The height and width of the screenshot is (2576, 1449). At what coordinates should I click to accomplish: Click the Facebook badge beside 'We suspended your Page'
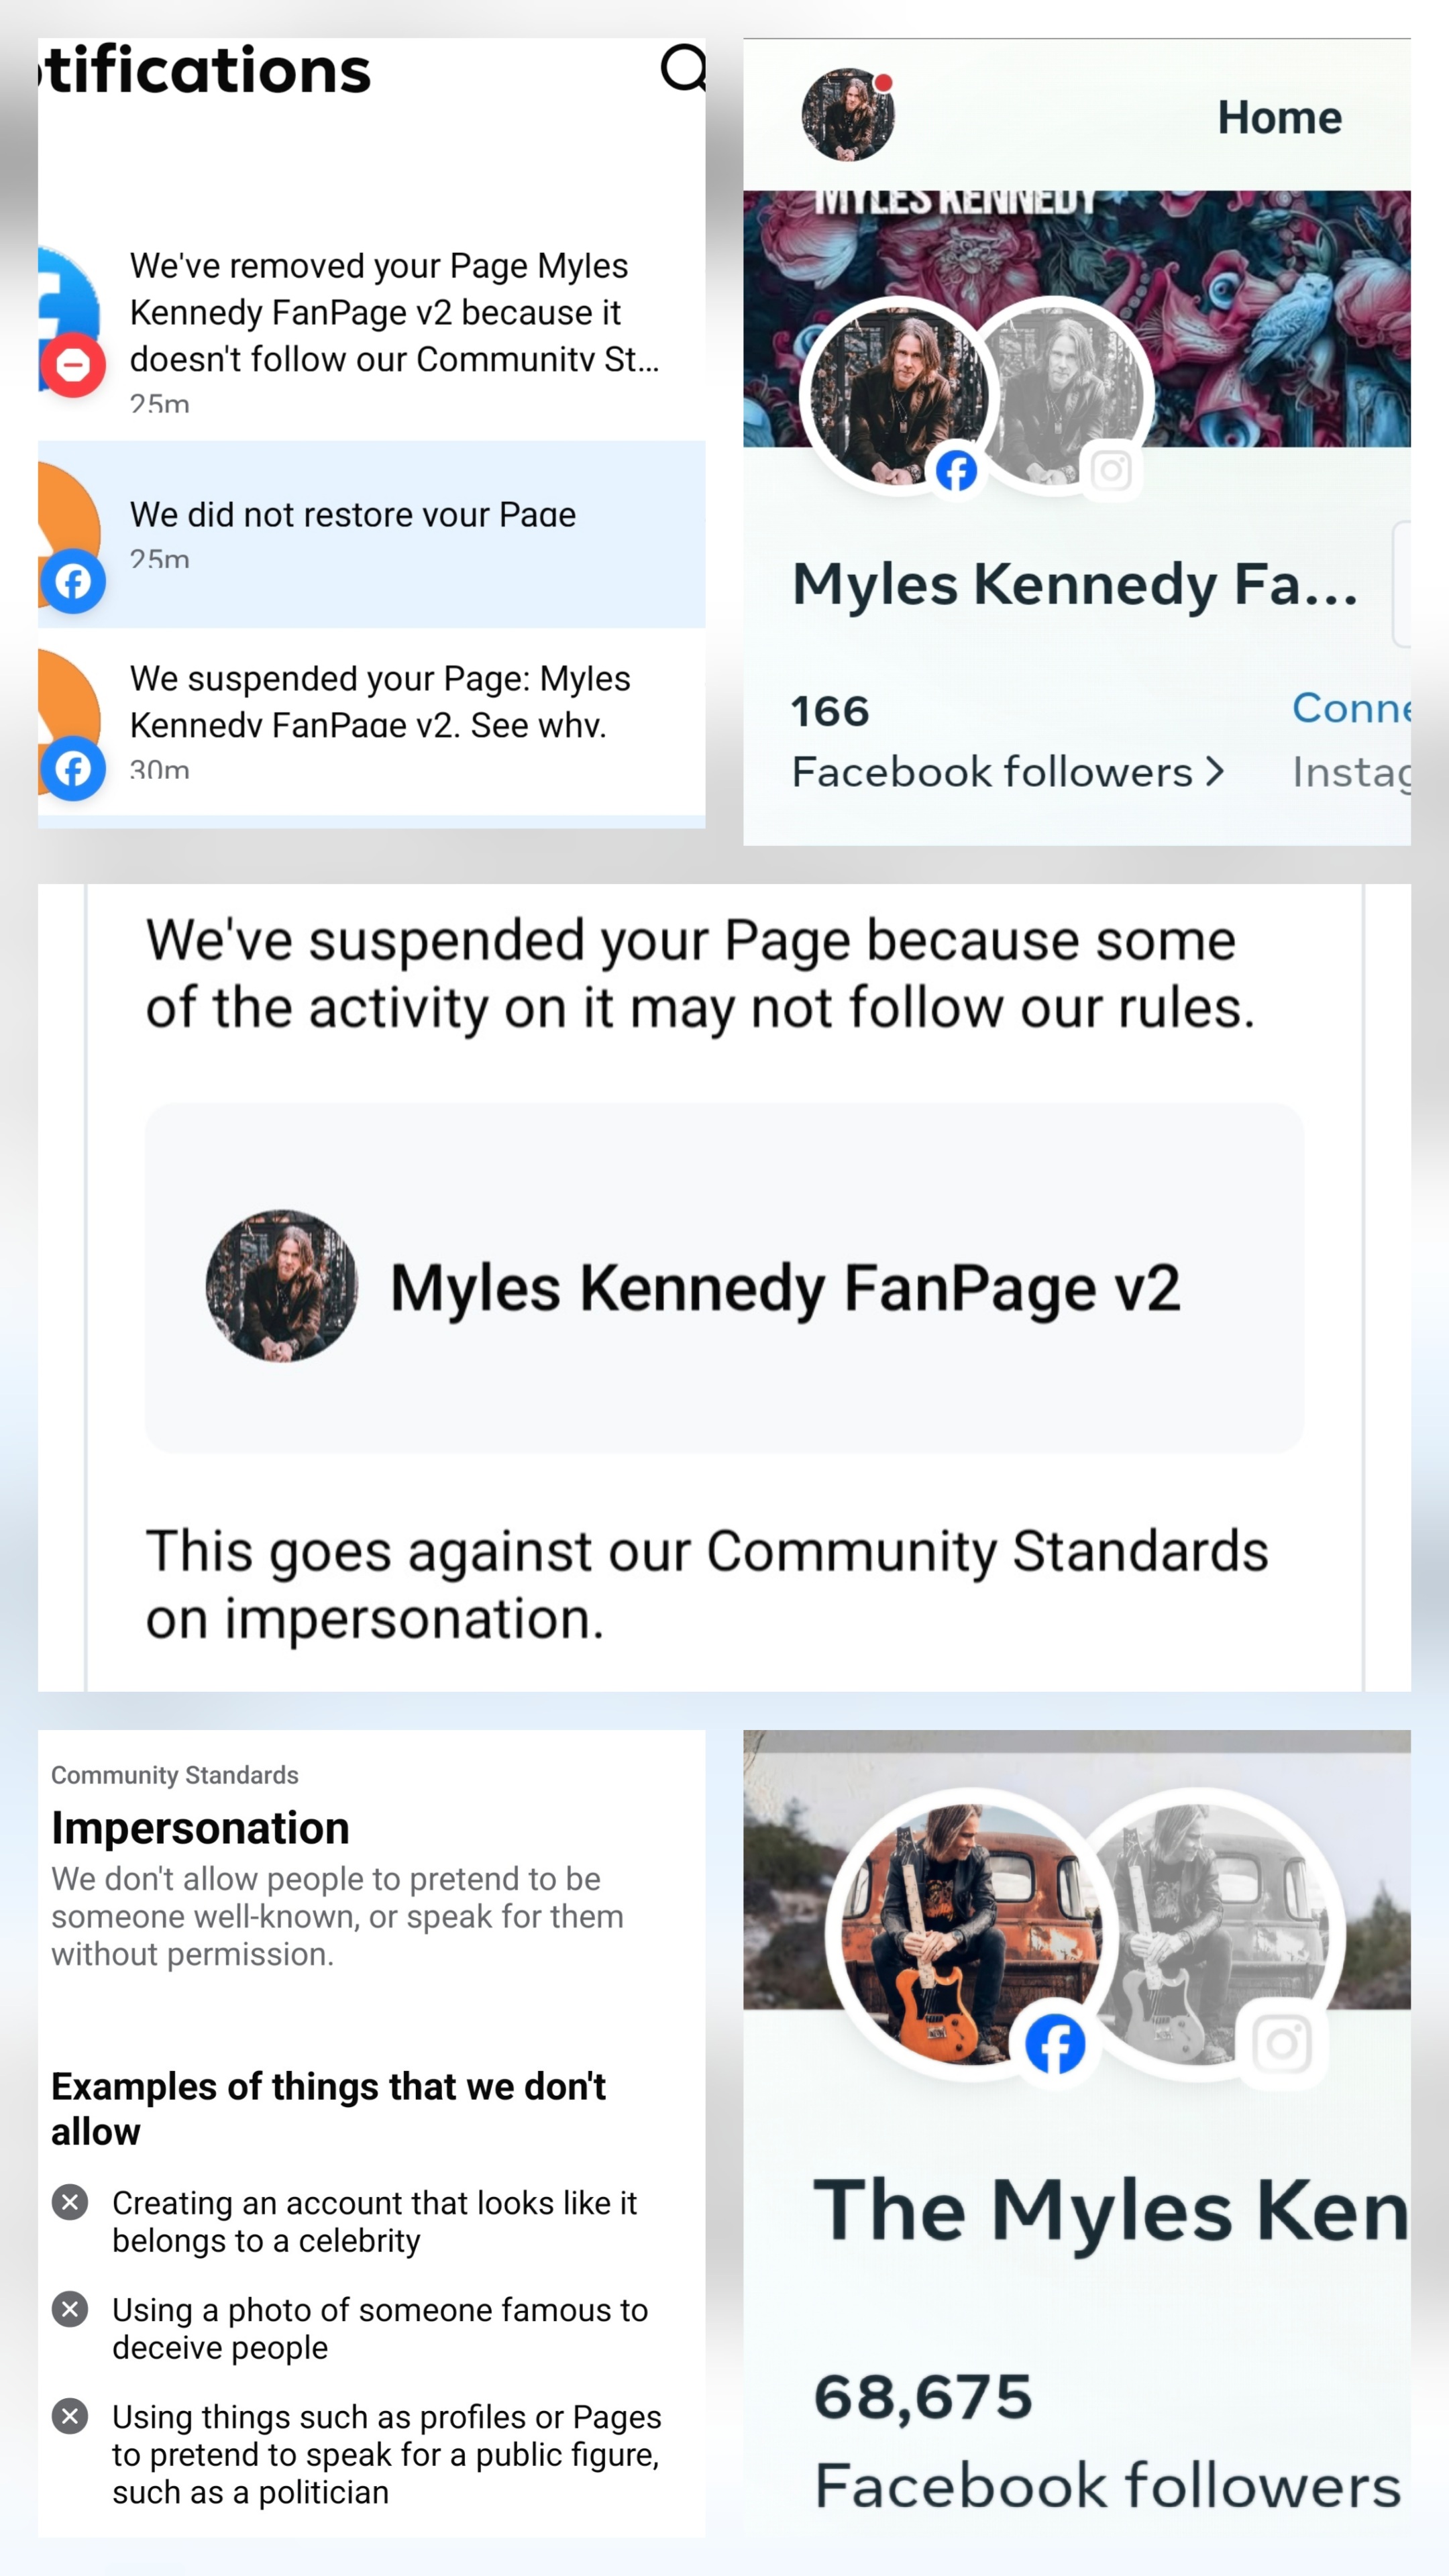(x=73, y=769)
